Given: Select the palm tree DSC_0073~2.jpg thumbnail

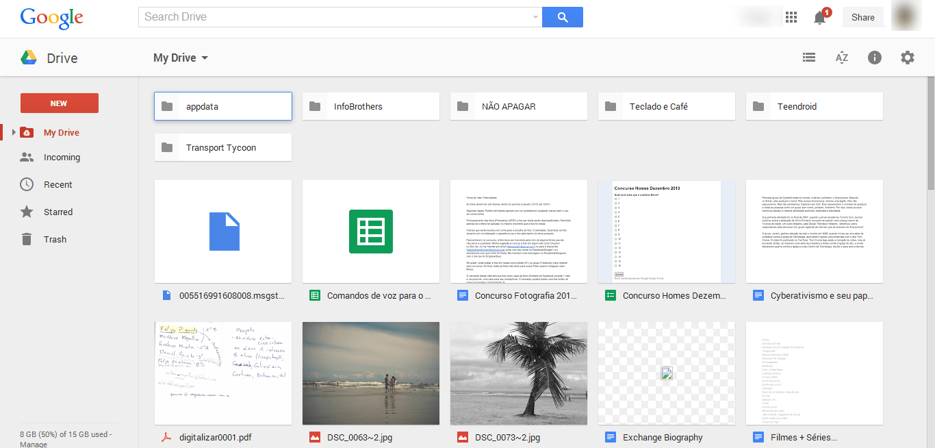Looking at the screenshot, I should click(x=518, y=373).
